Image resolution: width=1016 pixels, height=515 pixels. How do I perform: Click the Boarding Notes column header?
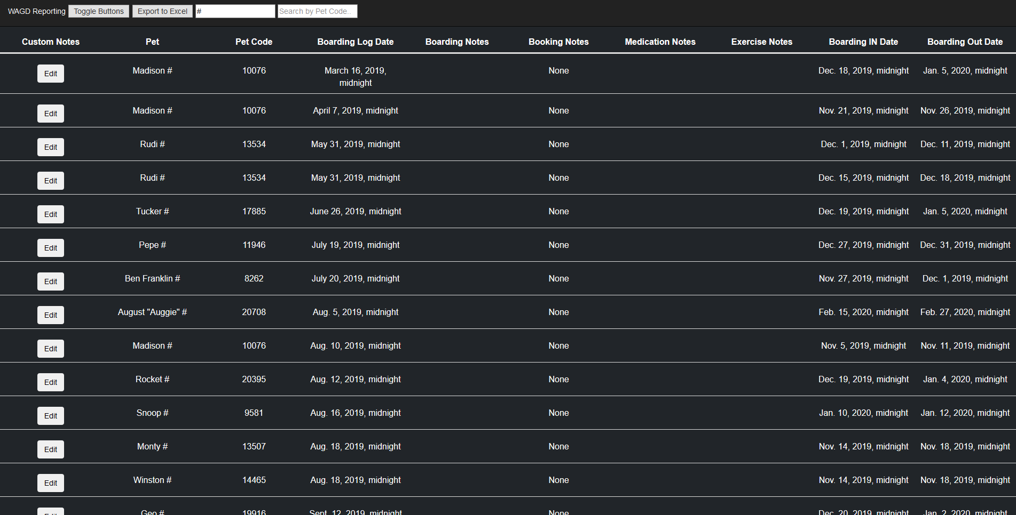457,42
